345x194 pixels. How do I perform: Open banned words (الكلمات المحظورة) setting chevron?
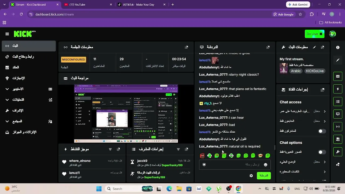click(x=325, y=172)
